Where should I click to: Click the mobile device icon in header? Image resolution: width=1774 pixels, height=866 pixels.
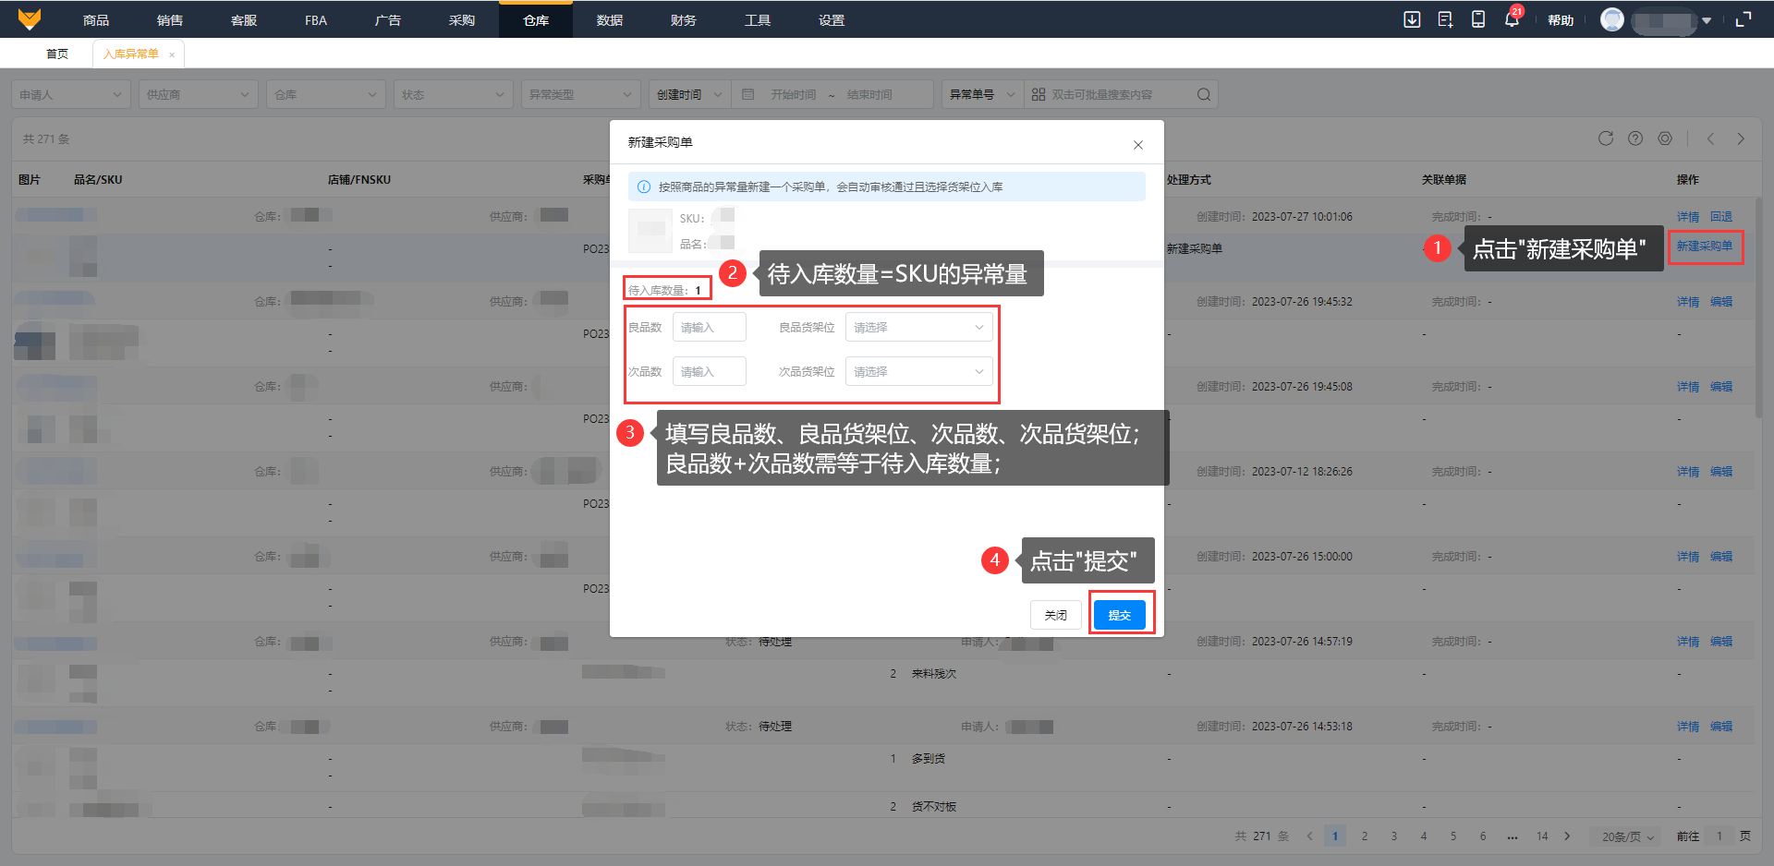pyautogui.click(x=1478, y=19)
